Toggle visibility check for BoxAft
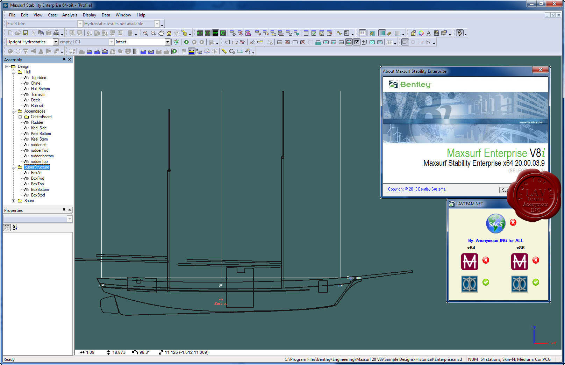565x365 pixels. click(x=25, y=173)
